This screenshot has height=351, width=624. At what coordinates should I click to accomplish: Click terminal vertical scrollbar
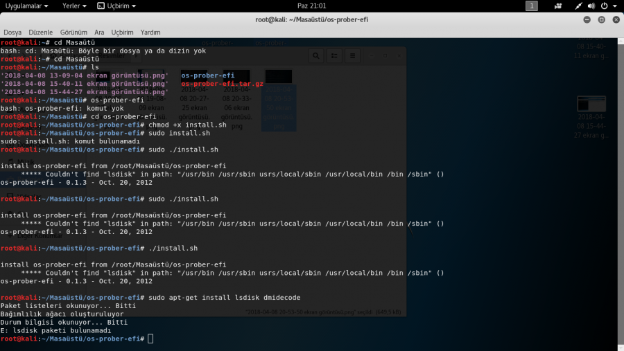click(x=621, y=194)
